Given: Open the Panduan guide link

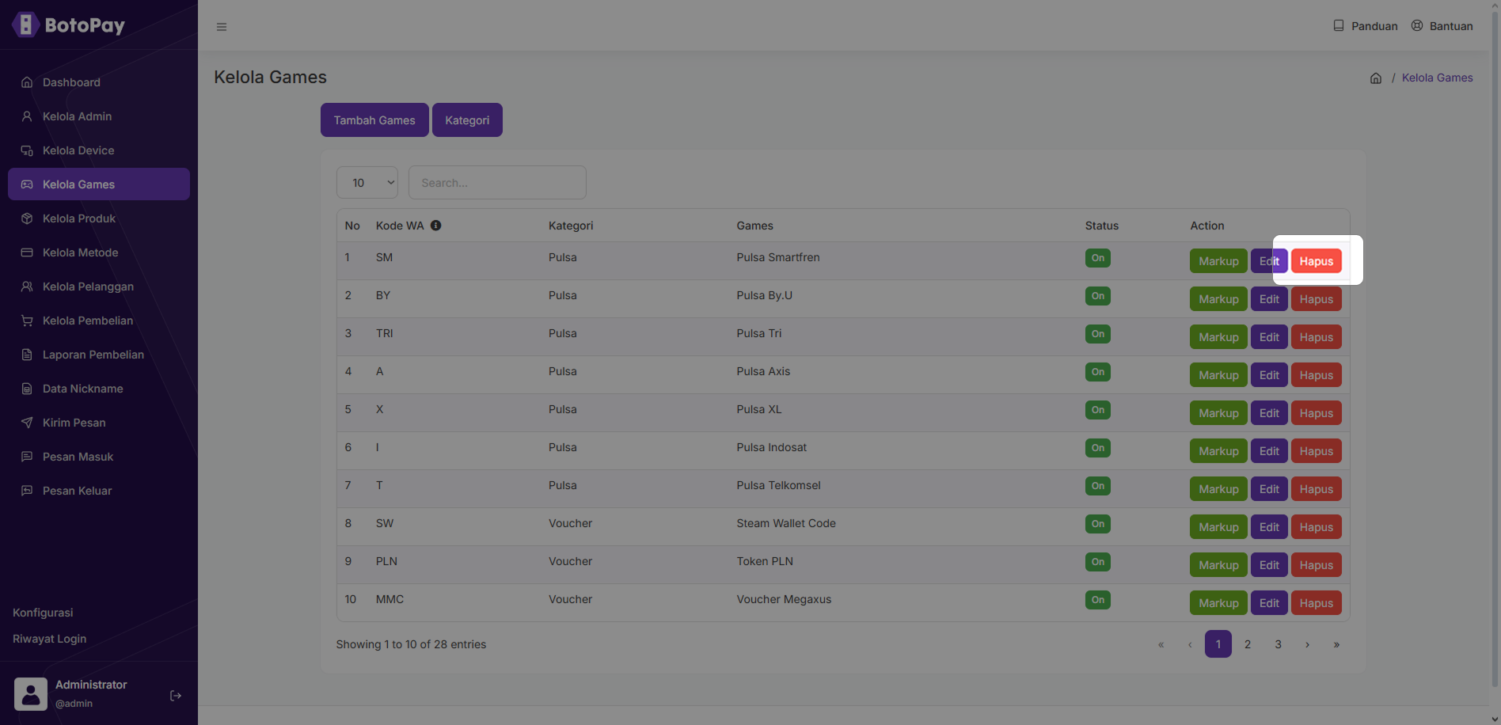Looking at the screenshot, I should (1366, 26).
